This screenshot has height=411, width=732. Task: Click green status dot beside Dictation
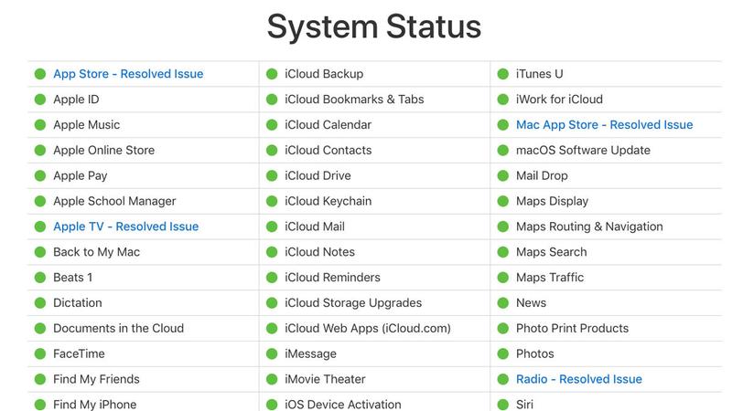(x=40, y=303)
